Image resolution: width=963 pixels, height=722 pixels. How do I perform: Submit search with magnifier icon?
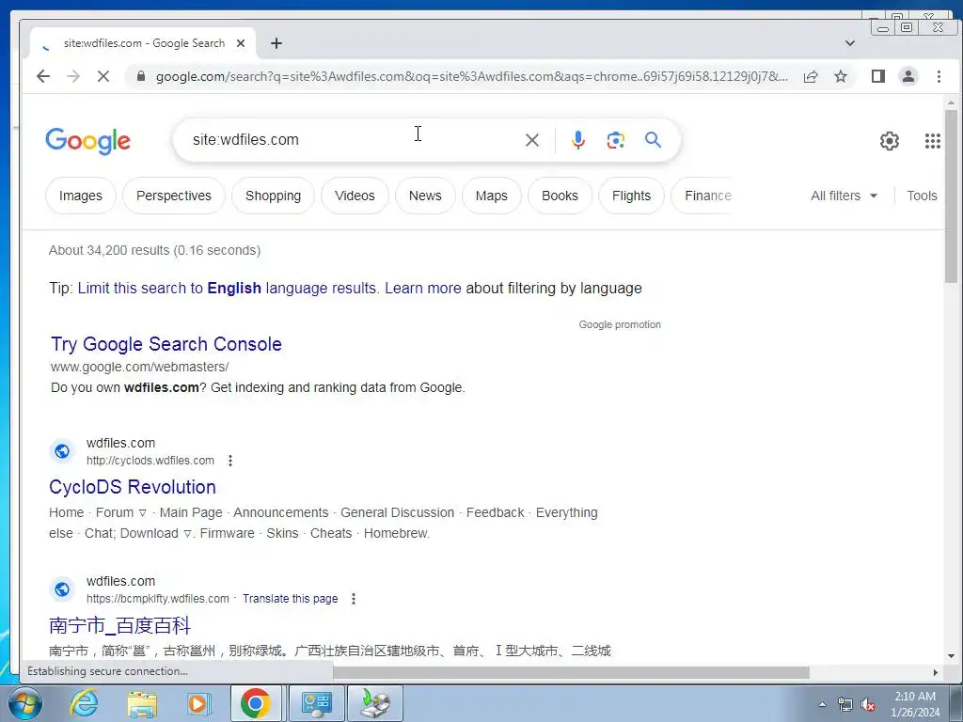653,140
